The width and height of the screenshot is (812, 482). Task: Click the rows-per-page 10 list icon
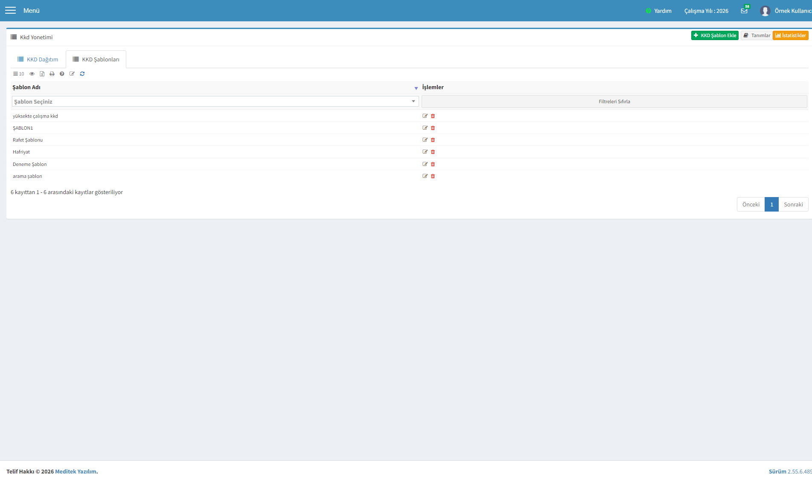tap(18, 74)
